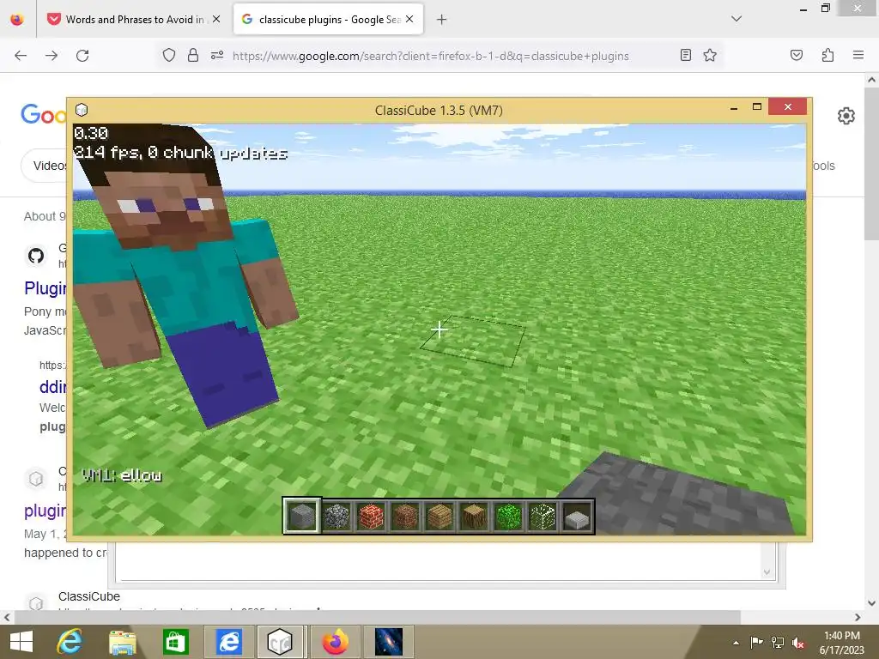
Task: Open site permissions icon in address bar
Action: tap(217, 55)
